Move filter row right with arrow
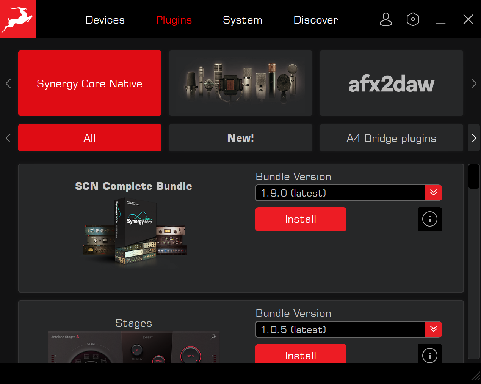This screenshot has height=384, width=481. point(474,138)
